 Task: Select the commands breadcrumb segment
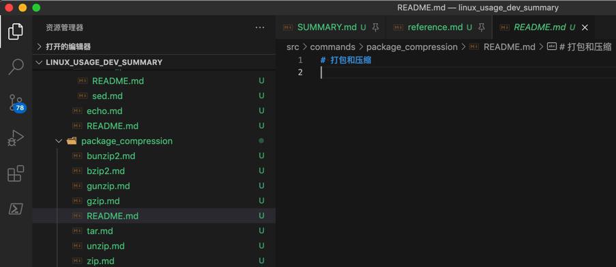point(332,47)
